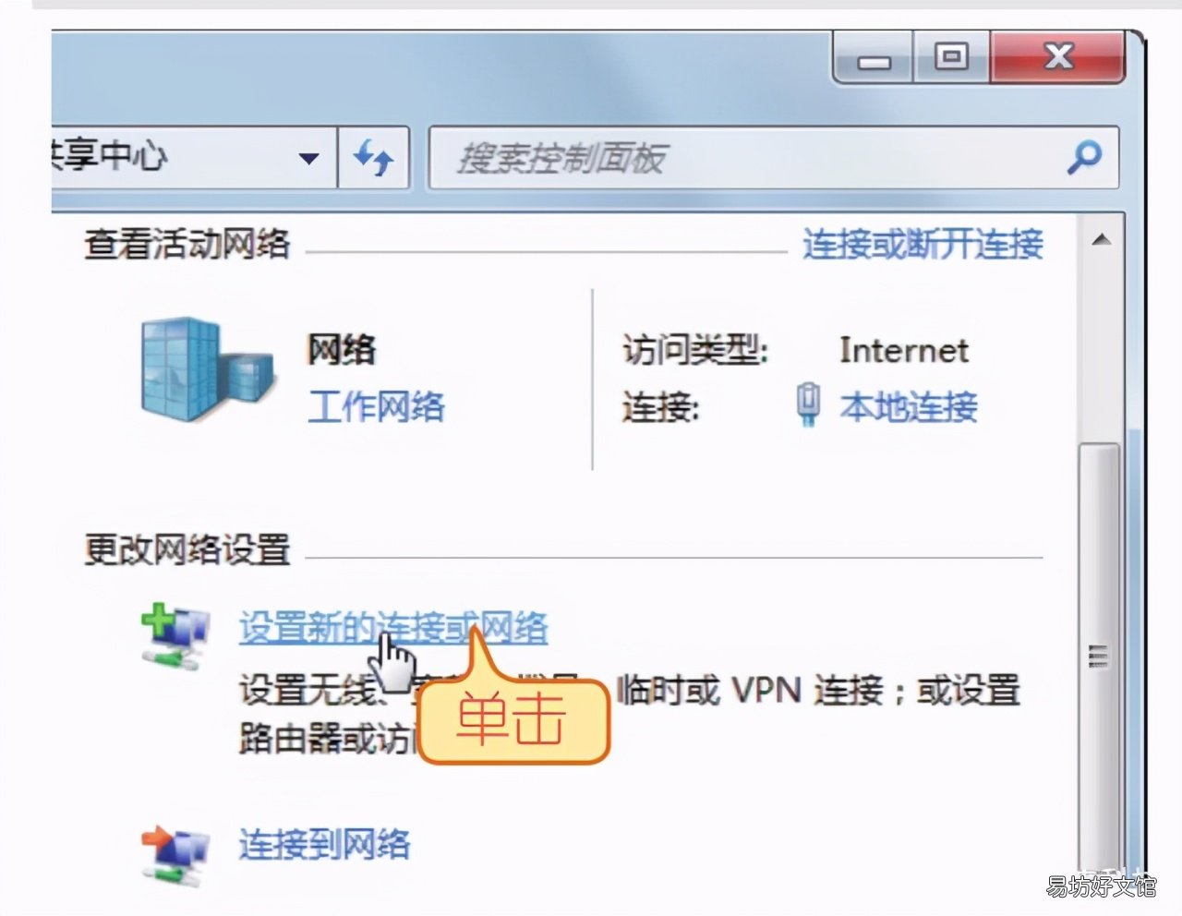Click the local connection plug icon
The height and width of the screenshot is (916, 1182).
808,406
